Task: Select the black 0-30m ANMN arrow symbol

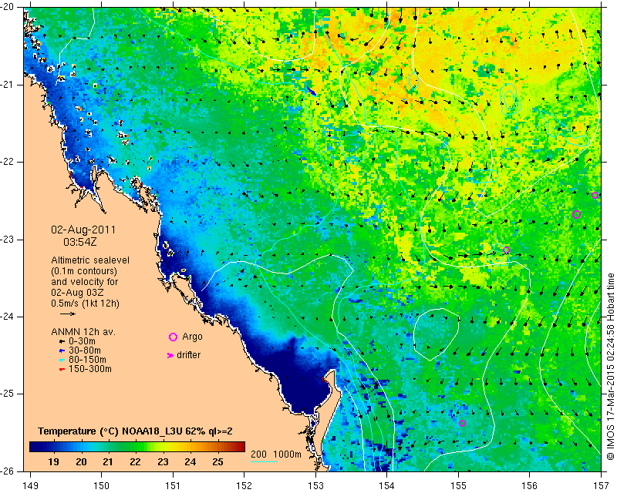Action: (62, 342)
